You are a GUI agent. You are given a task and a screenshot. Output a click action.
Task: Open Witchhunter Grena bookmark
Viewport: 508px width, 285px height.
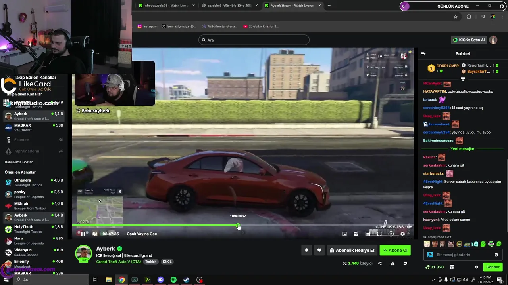[219, 27]
